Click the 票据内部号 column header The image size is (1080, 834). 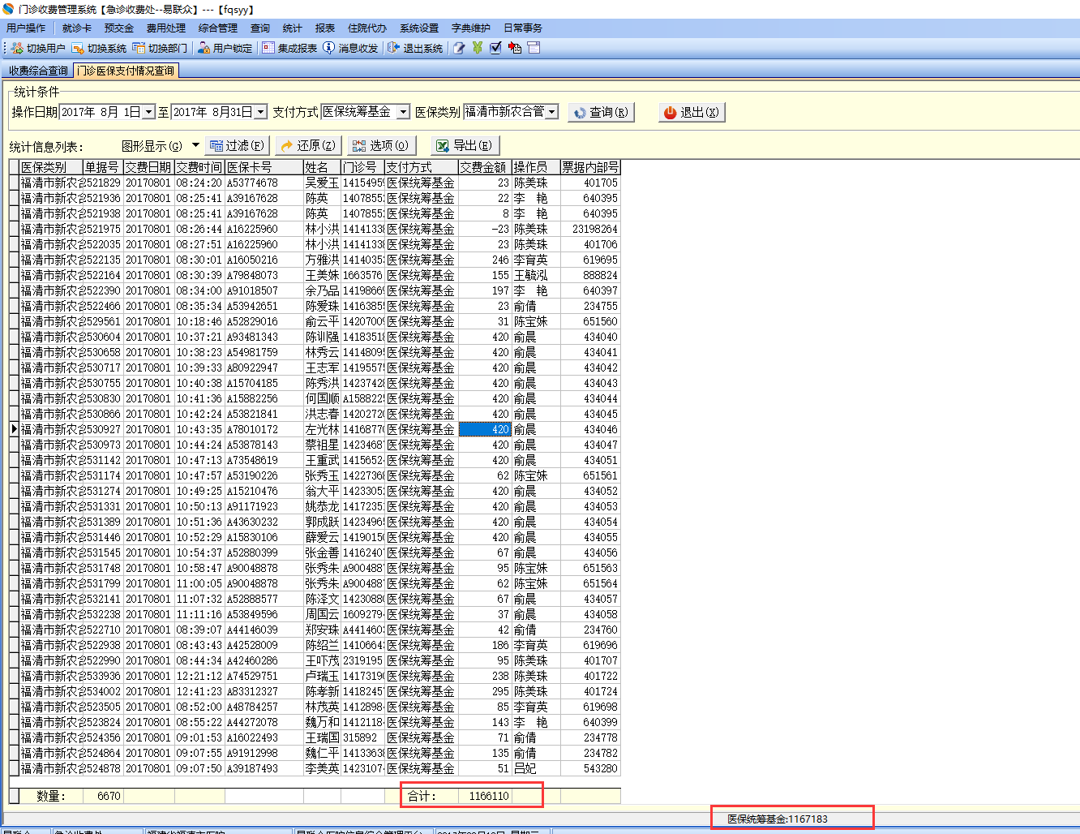point(590,167)
